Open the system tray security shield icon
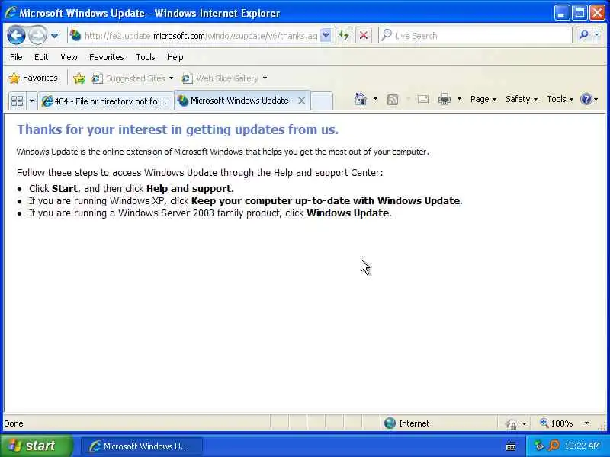 (539, 446)
